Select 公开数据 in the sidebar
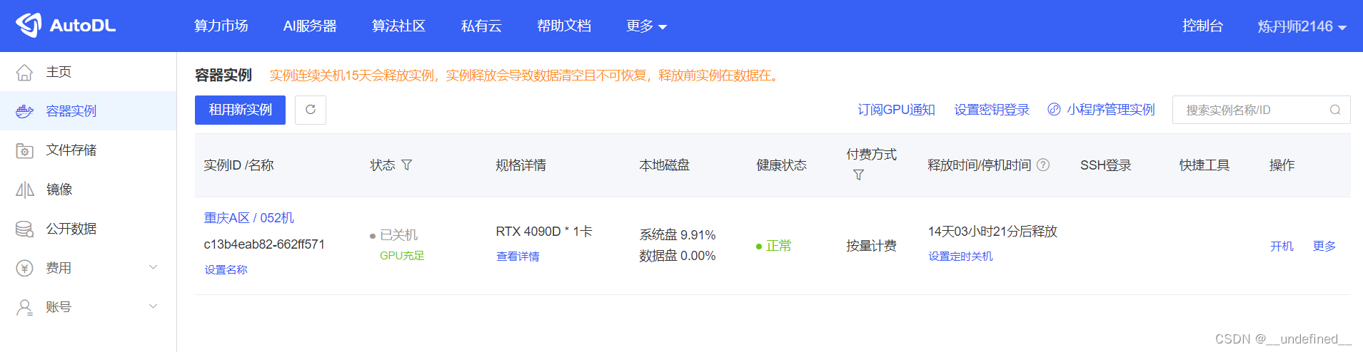Viewport: 1363px width, 352px height. (x=88, y=229)
